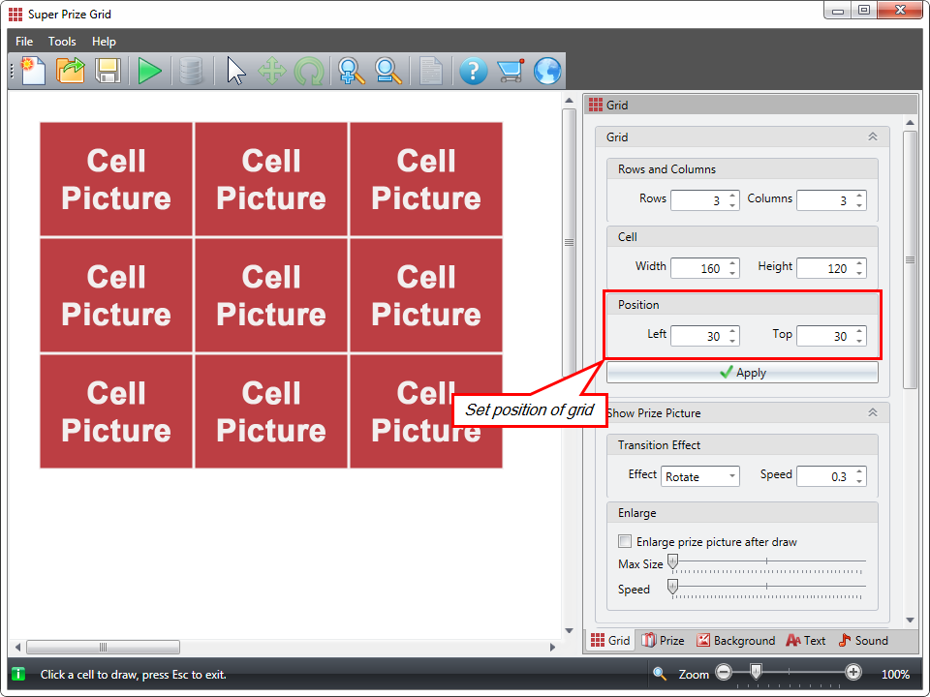
Task: Open the Tools menu
Action: (x=62, y=42)
